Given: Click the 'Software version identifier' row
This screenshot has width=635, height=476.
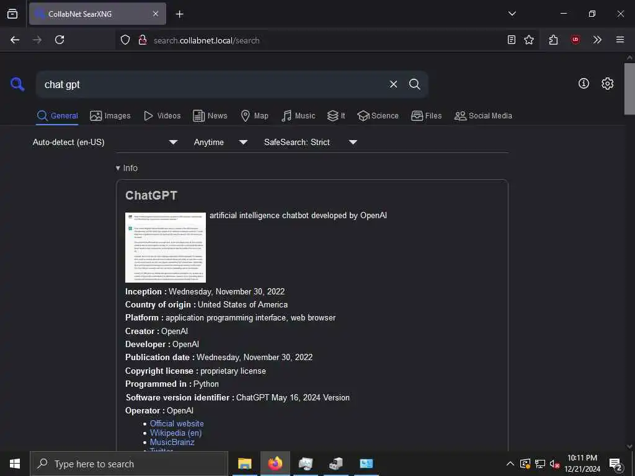Looking at the screenshot, I should click(x=238, y=397).
